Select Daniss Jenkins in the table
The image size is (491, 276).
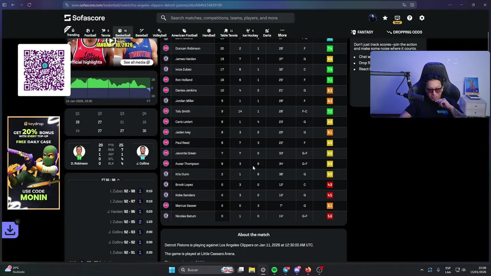[x=254, y=90]
